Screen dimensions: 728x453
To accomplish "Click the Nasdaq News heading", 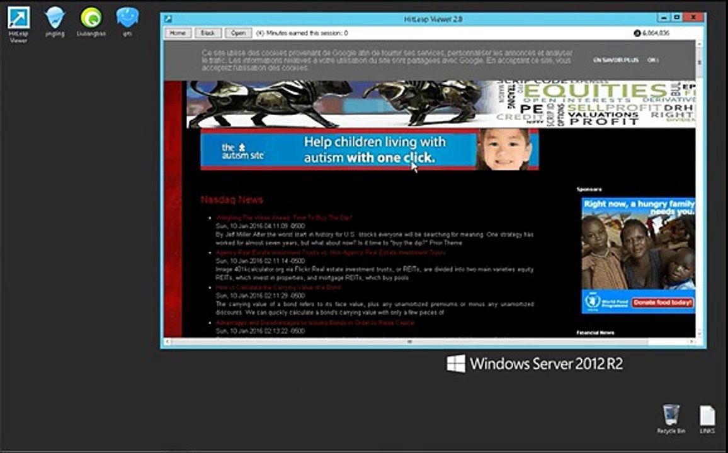I will [232, 200].
